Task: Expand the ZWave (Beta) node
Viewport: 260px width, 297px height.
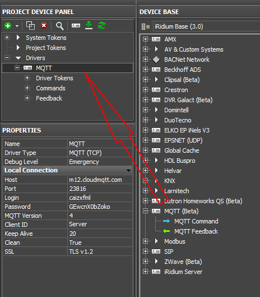Action: [145, 262]
